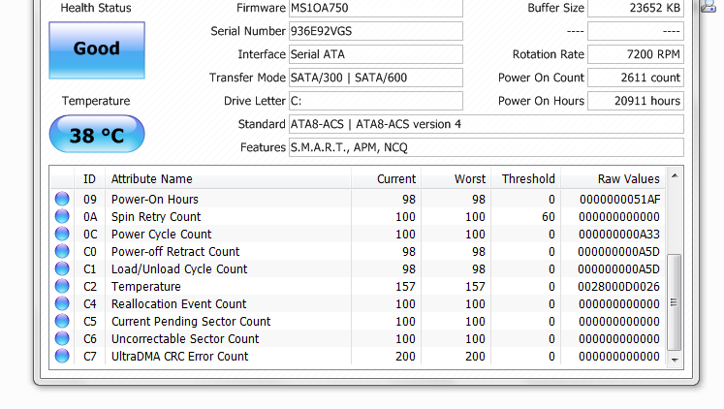Click the Standard field ATA8-ACS

pyautogui.click(x=487, y=124)
